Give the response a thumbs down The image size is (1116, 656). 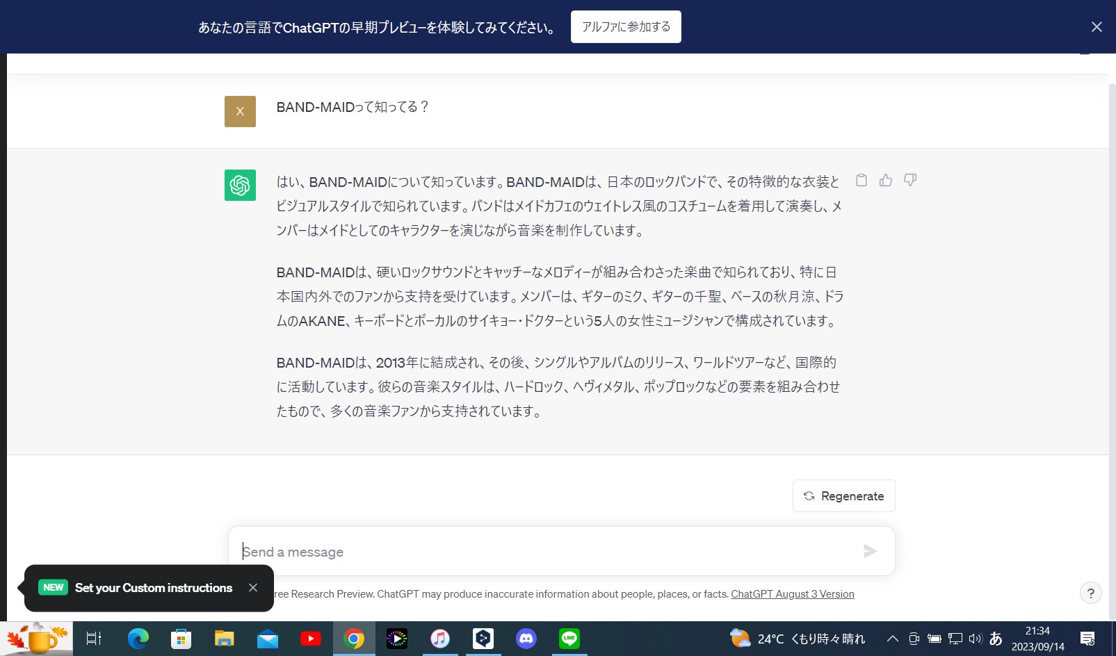click(x=909, y=180)
